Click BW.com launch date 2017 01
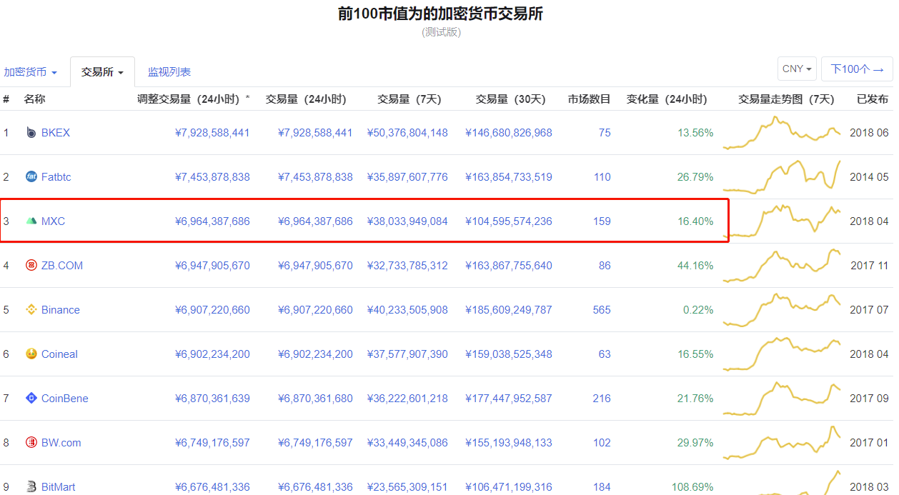The width and height of the screenshot is (899, 495). (x=869, y=443)
